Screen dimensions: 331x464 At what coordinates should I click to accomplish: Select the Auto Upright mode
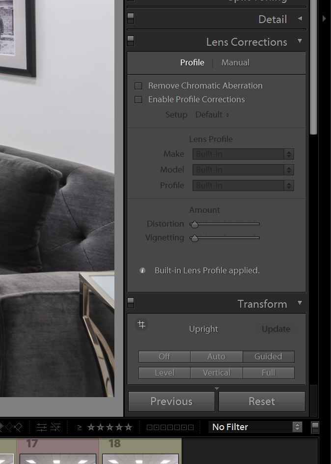[x=216, y=356]
